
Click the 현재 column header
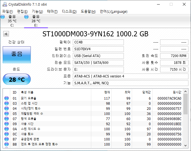pos(101,92)
